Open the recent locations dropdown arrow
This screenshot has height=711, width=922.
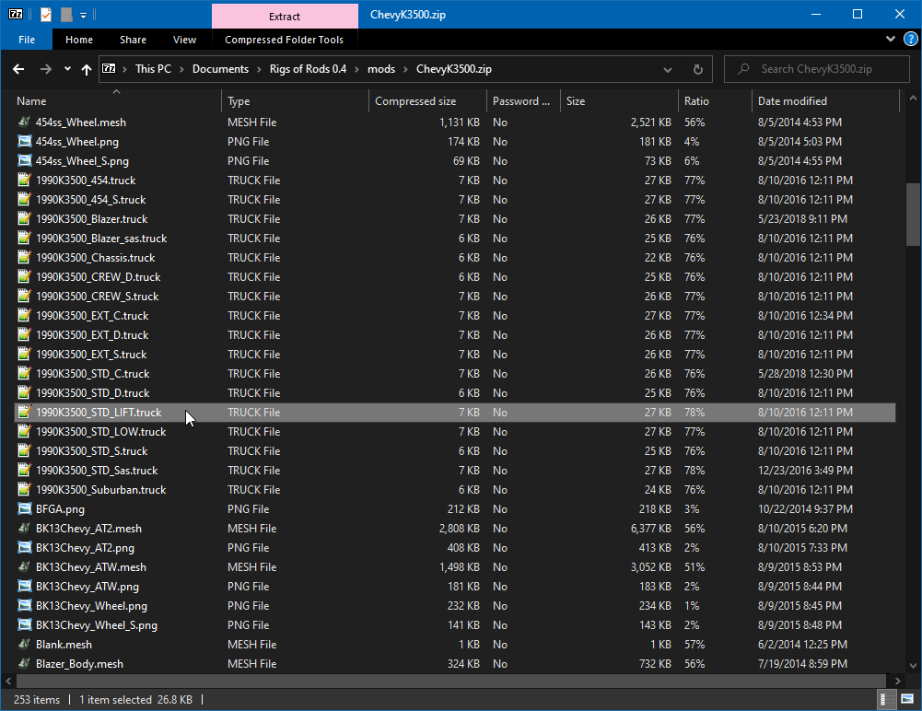pyautogui.click(x=67, y=69)
